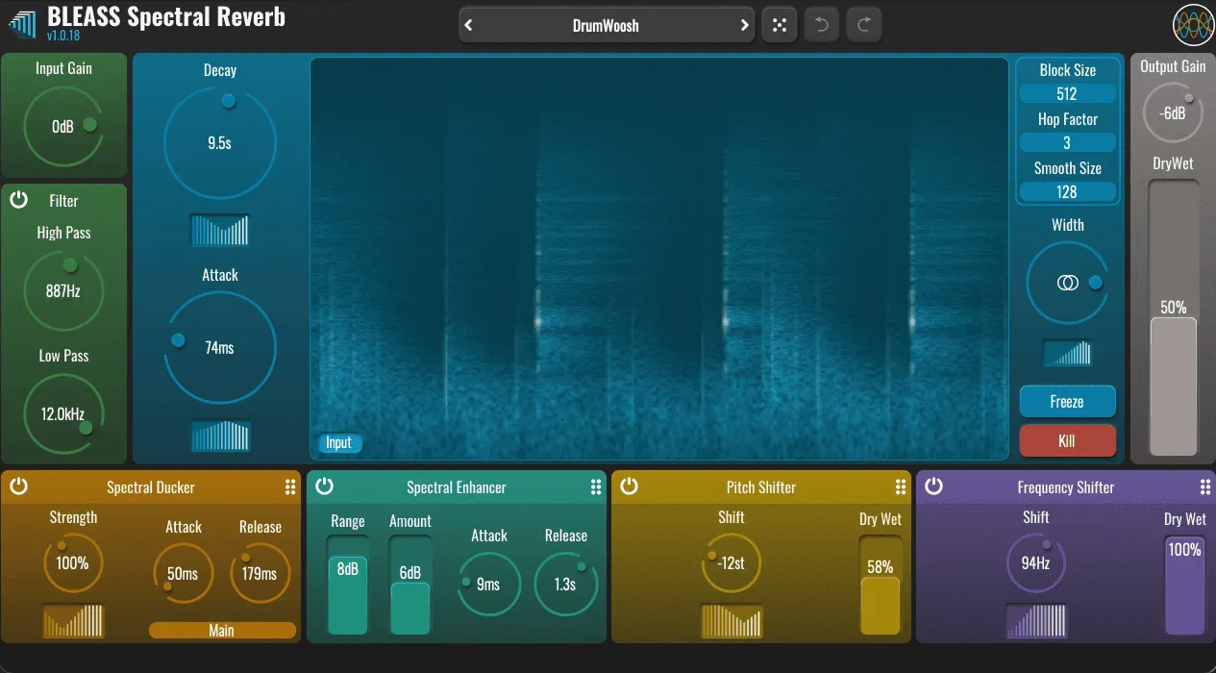Select the previous preset with left arrow

(x=469, y=26)
